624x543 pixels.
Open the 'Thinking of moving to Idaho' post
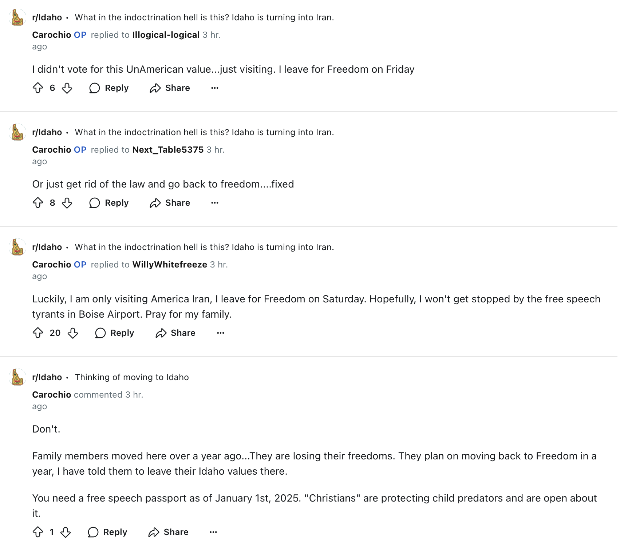(132, 377)
